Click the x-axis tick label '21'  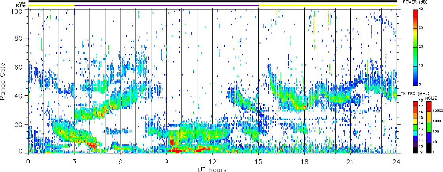(351, 161)
